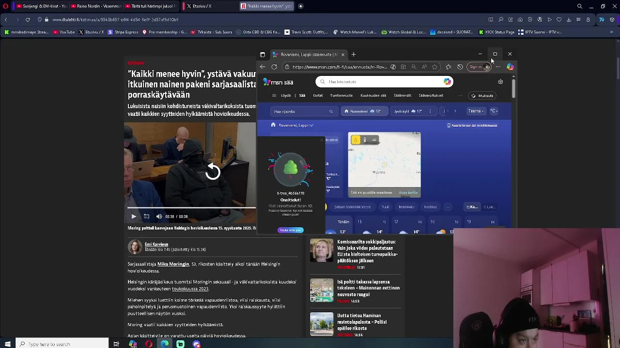Screen dimensions: 620x348
Task: Reload the Iltalehti page in Opera
Action: pos(28,19)
